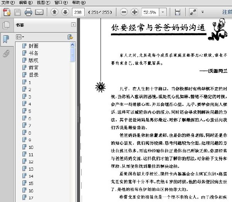Select bookmark 17
The height and width of the screenshot is (202, 232).
coord(31,198)
